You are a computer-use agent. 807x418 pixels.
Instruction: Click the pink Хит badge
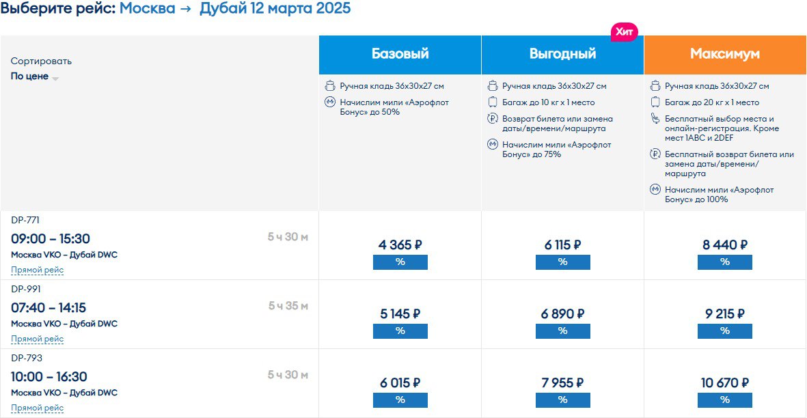click(x=625, y=32)
